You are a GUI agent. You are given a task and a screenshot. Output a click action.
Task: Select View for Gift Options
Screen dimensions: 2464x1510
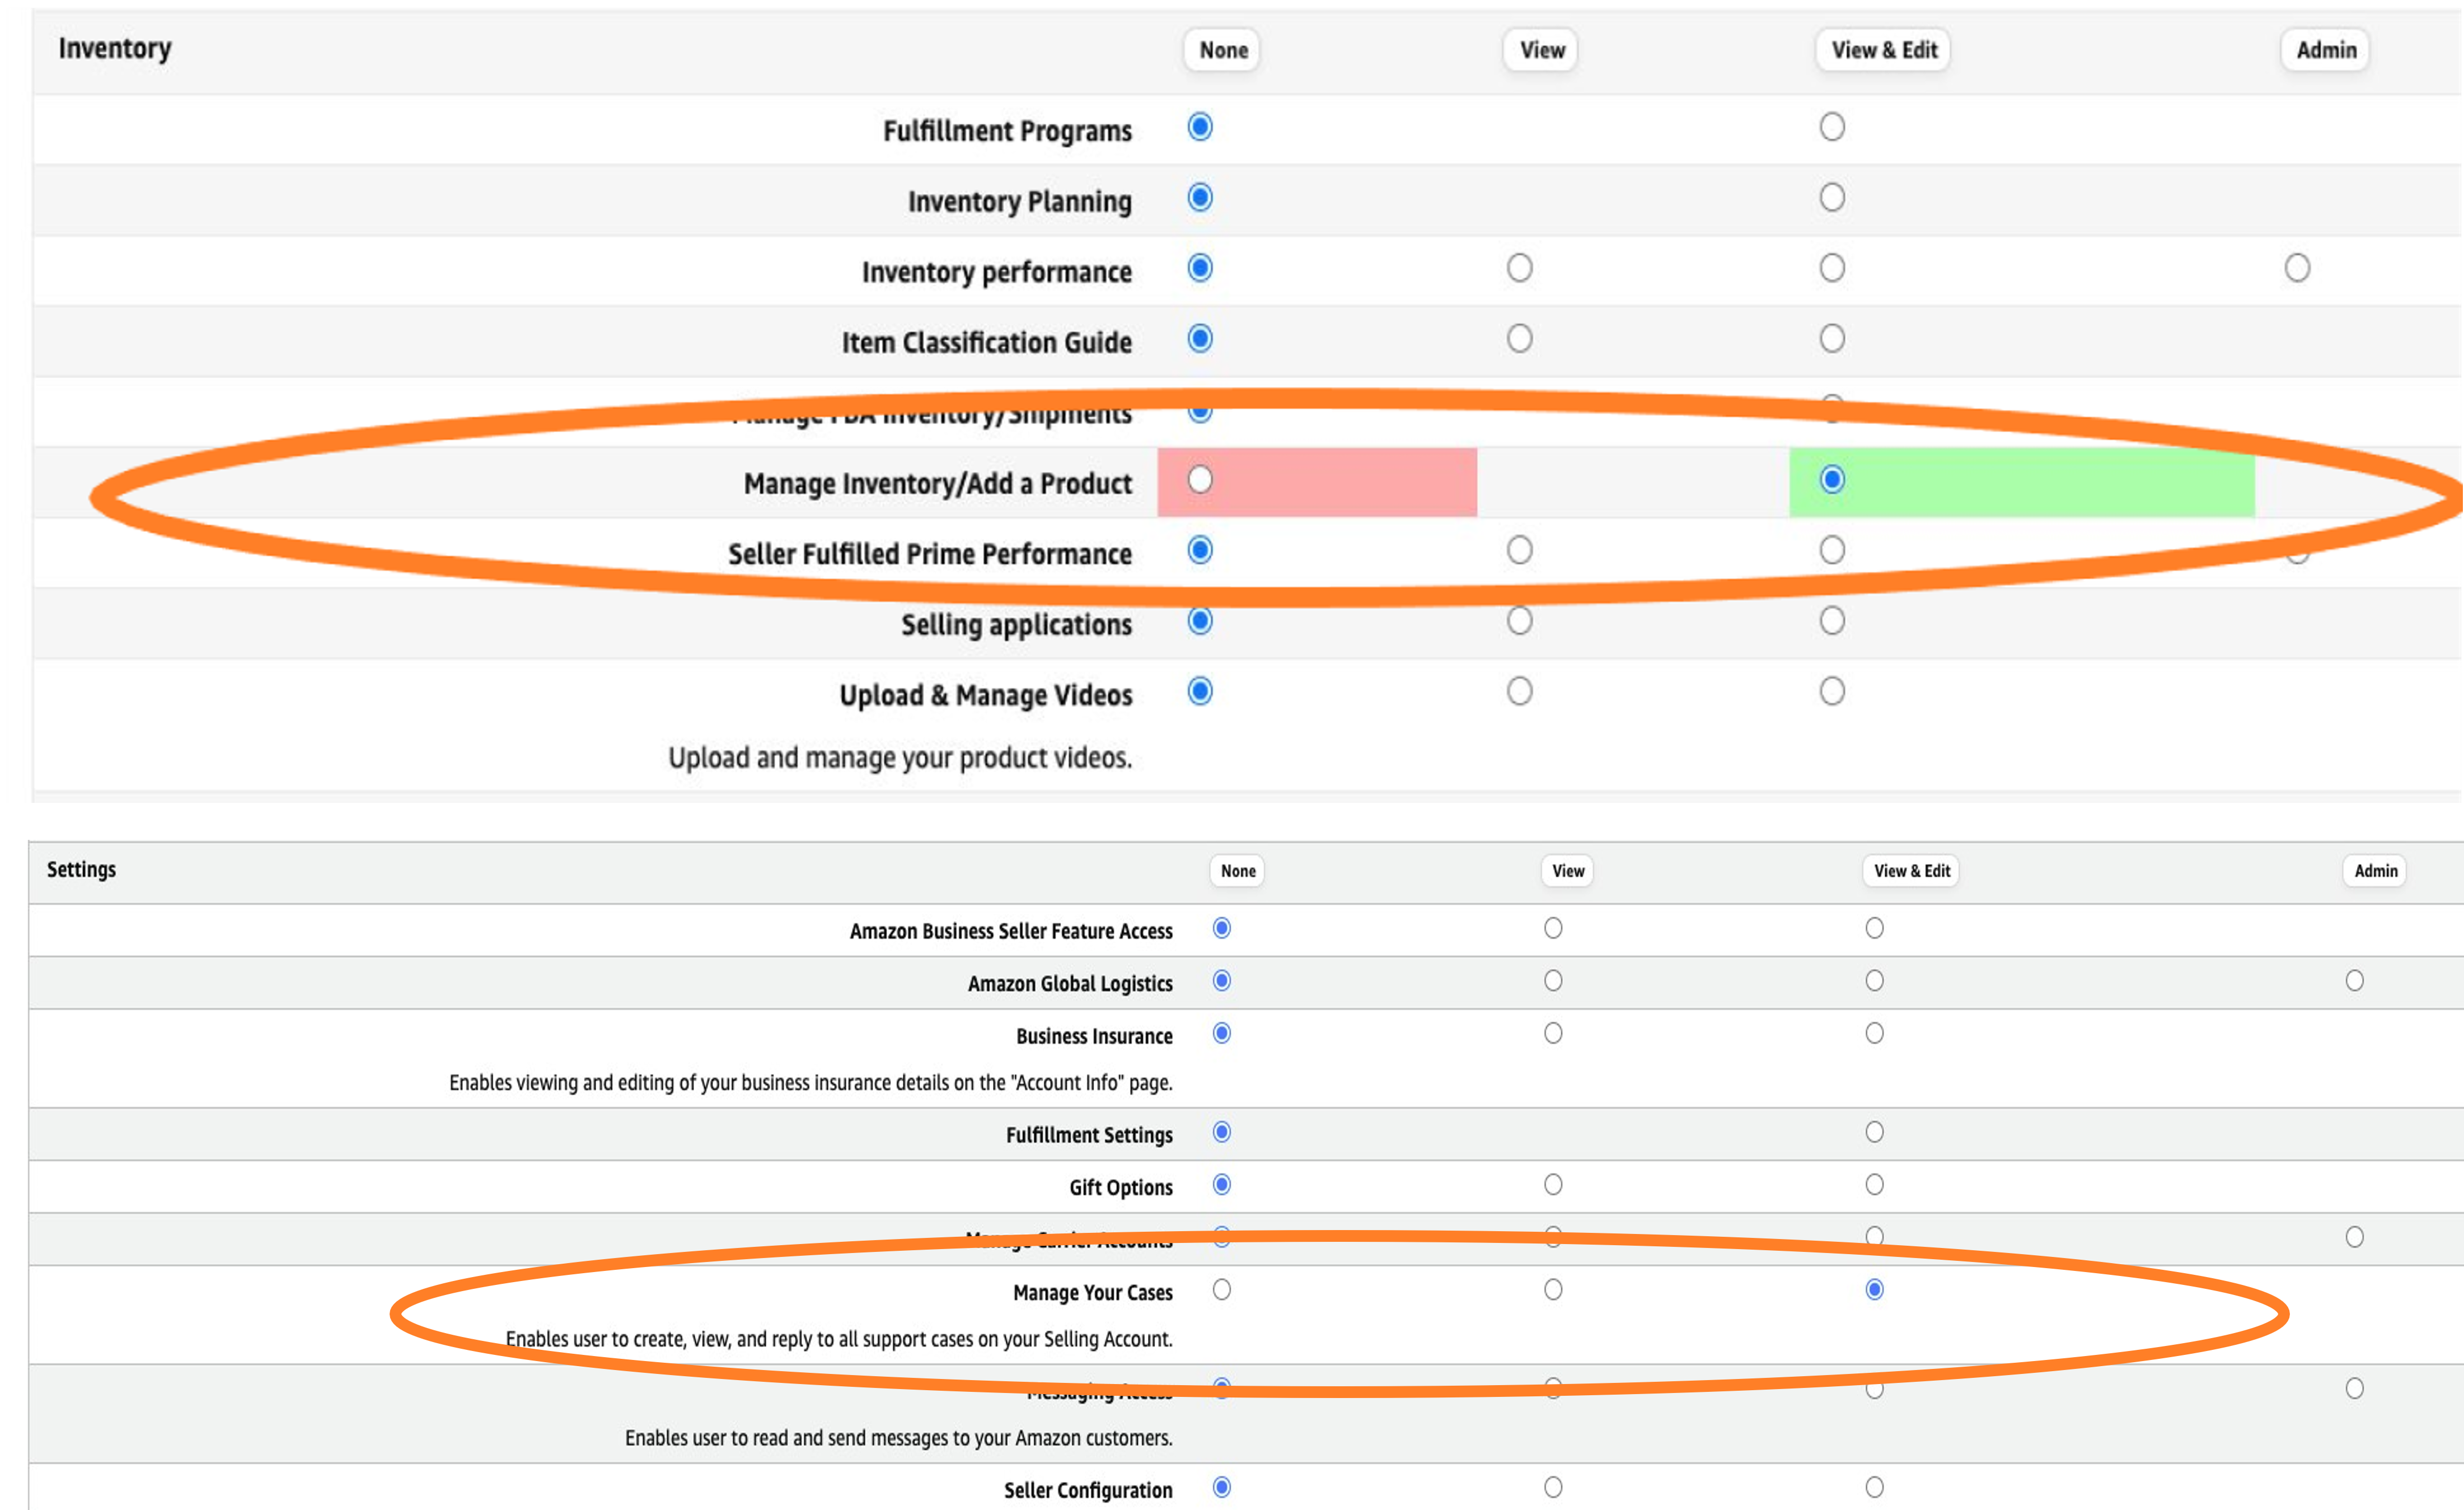(x=1553, y=1185)
